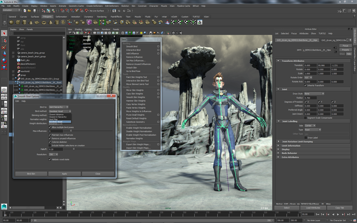Open the Animation menu set dropdown
357x223 pixels.
(x=11, y=10)
